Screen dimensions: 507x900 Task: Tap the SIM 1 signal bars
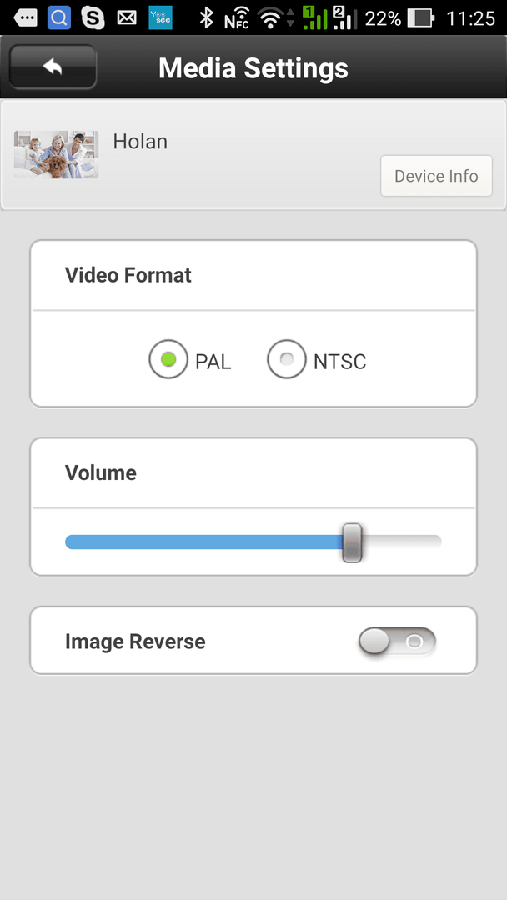pyautogui.click(x=314, y=17)
